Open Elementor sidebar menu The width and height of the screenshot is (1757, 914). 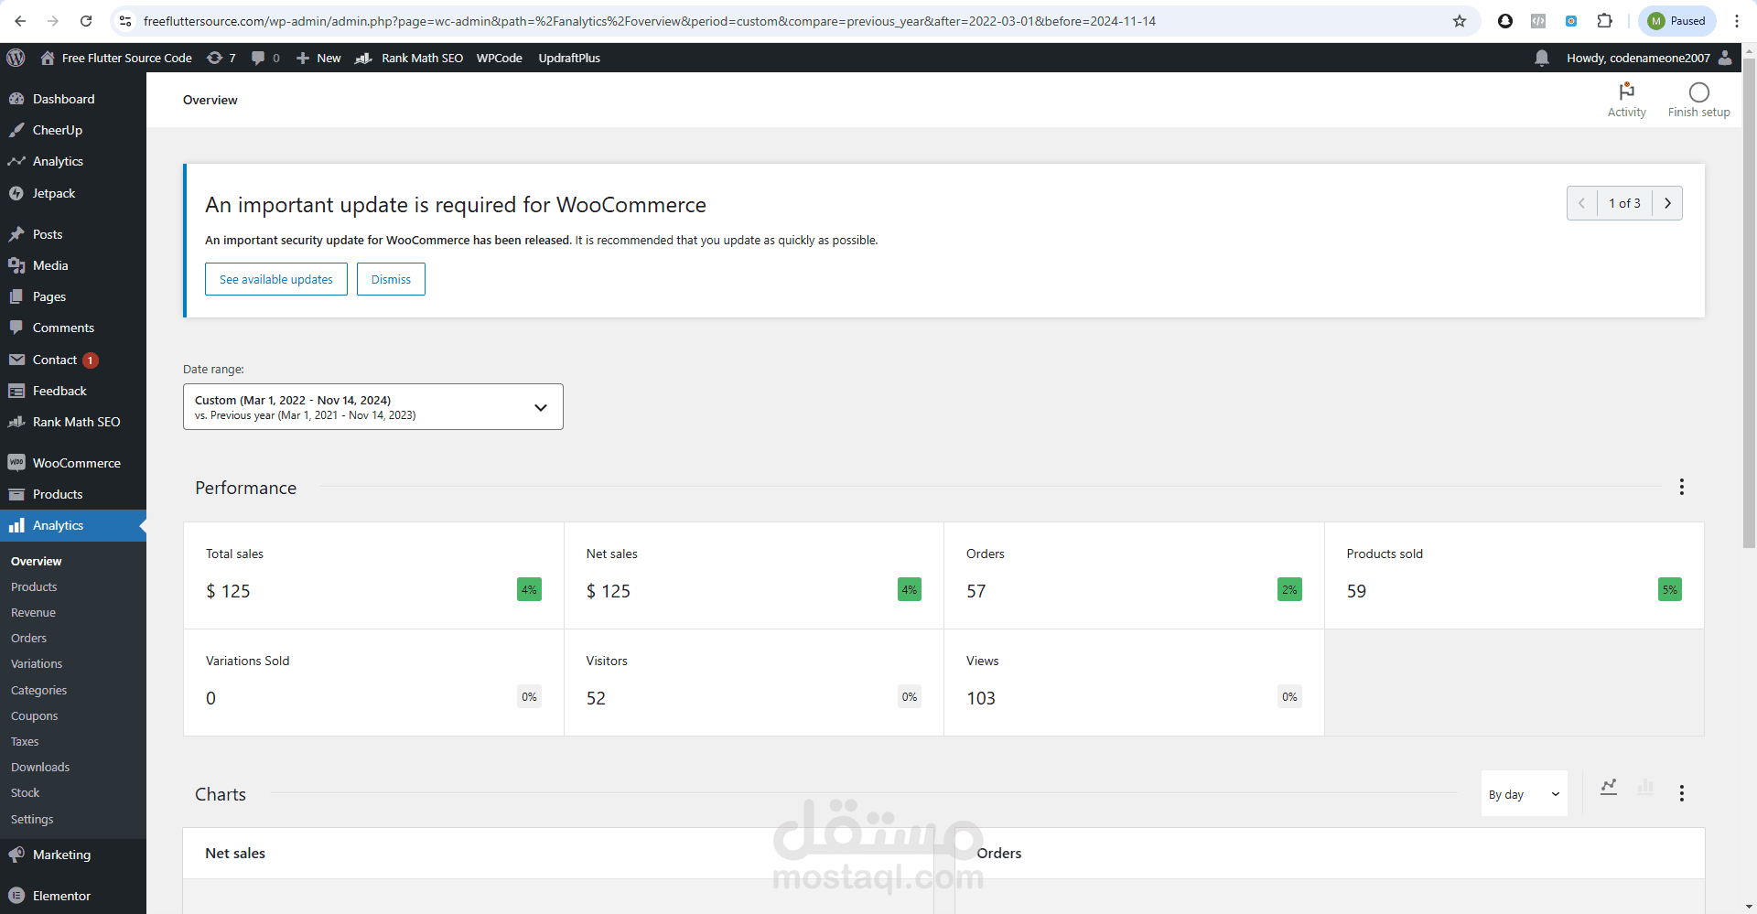tap(73, 896)
